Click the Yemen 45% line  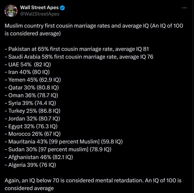click(x=33, y=80)
